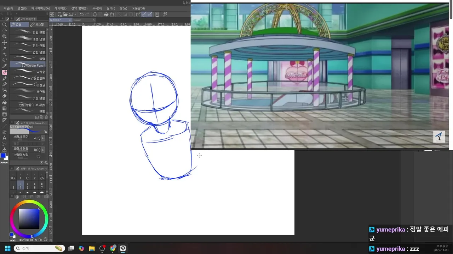Open brush size palette menu icon
Viewport: 453px width, 254px height.
(x=12, y=168)
